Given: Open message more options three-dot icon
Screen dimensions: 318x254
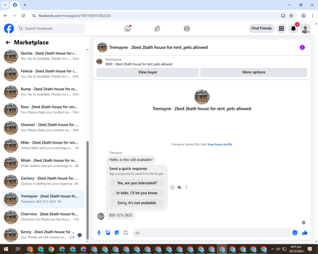Looking at the screenshot, I should [x=186, y=187].
